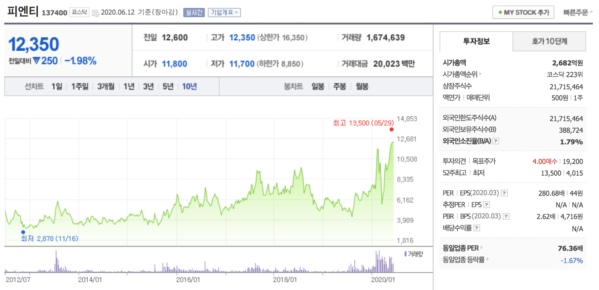Click the 2016/01 date axis label

click(188, 280)
